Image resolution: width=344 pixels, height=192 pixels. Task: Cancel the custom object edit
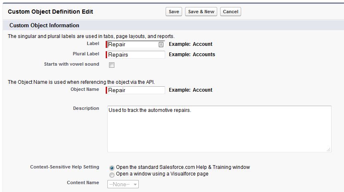pyautogui.click(x=230, y=12)
